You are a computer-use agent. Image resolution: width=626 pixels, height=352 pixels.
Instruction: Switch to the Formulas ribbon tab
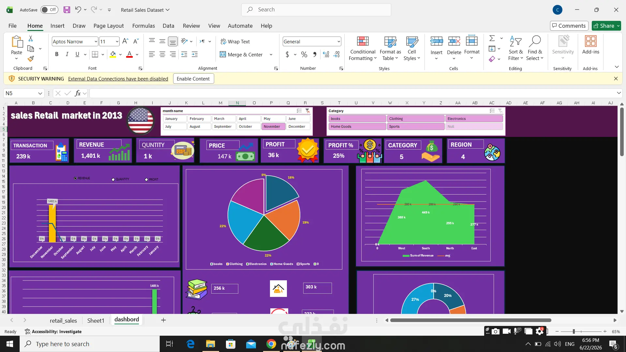143,26
